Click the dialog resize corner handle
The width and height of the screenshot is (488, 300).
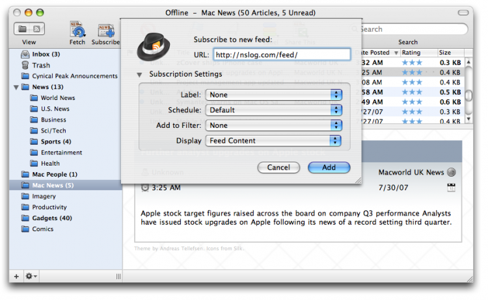[359, 181]
